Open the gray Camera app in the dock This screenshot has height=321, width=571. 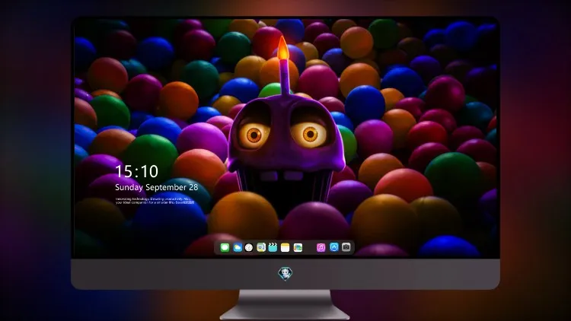[x=346, y=247]
